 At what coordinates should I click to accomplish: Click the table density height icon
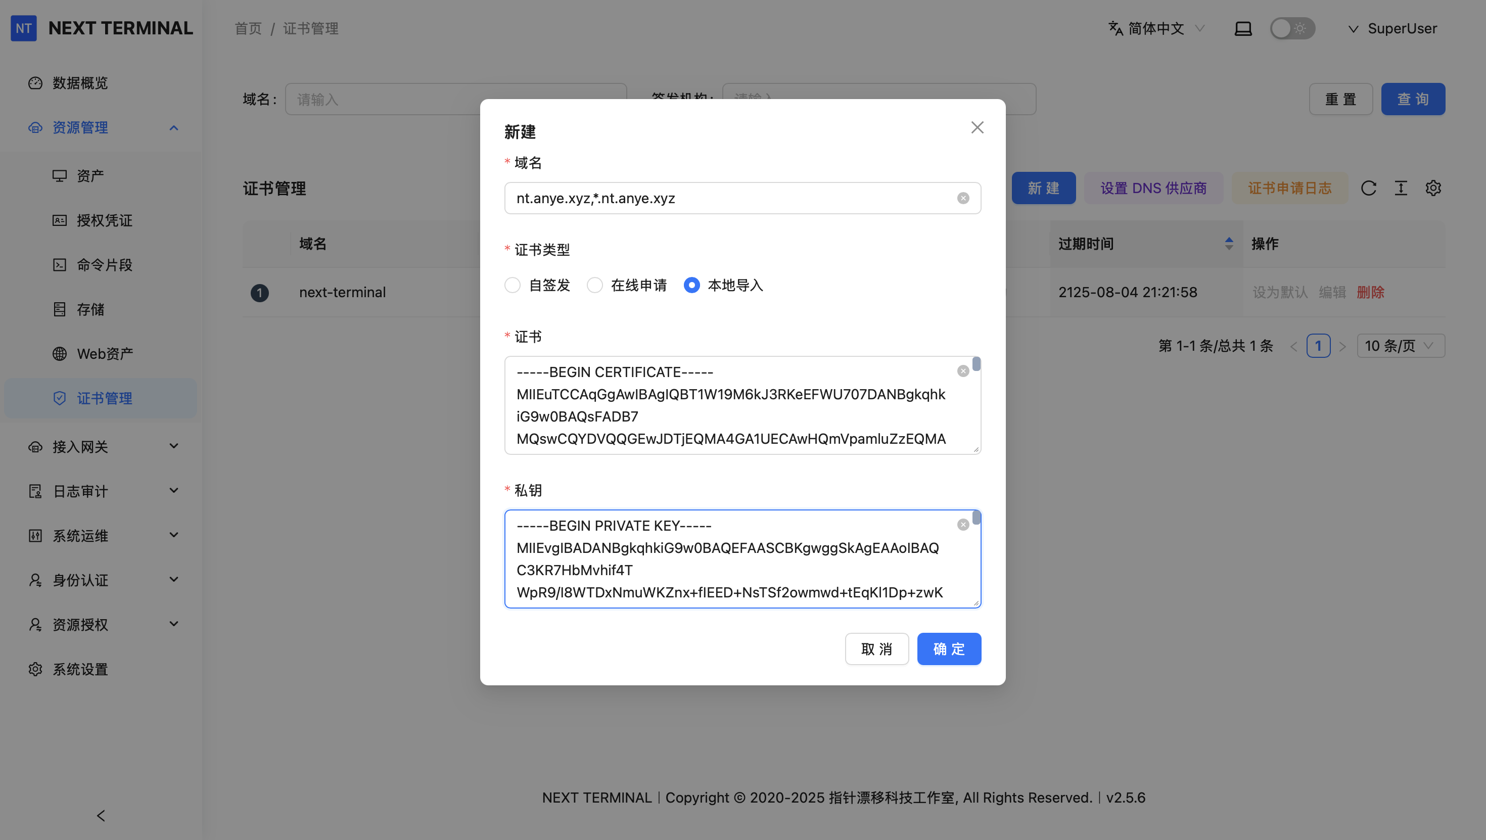pyautogui.click(x=1401, y=188)
